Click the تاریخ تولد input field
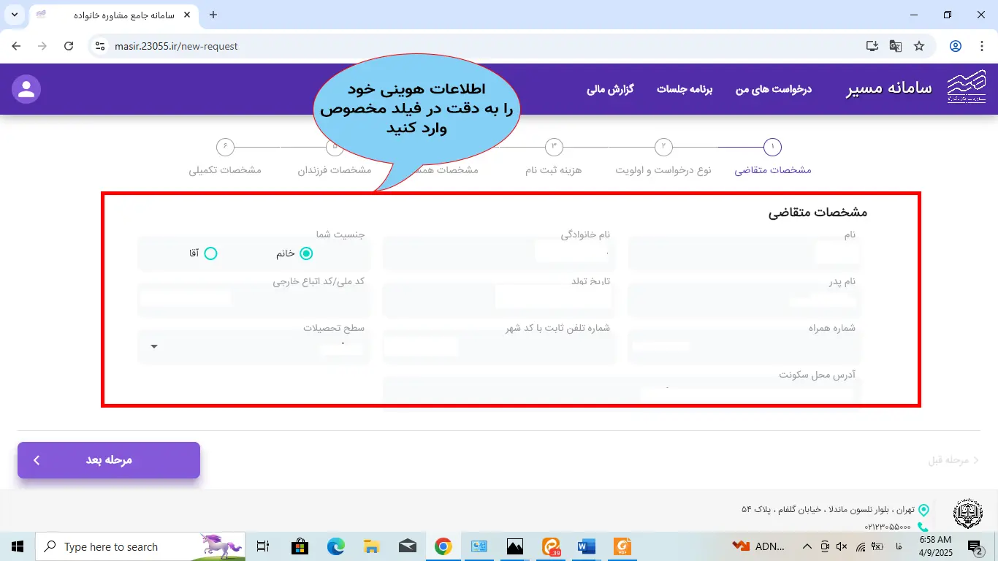The width and height of the screenshot is (998, 561). [x=498, y=300]
